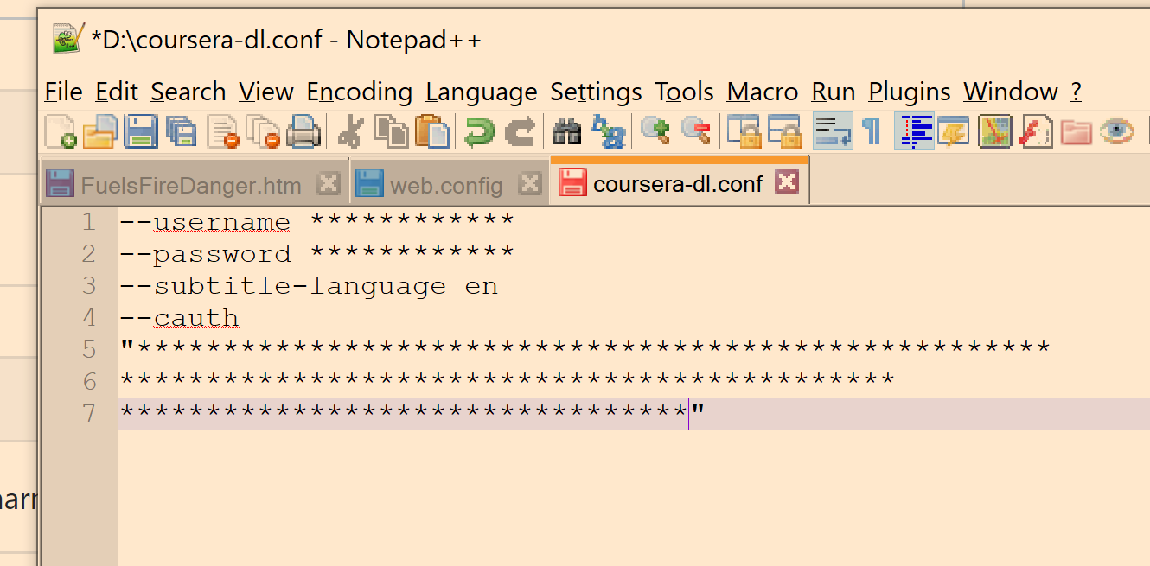Toggle synchronize vertical scrolling
The width and height of the screenshot is (1150, 566).
point(745,131)
